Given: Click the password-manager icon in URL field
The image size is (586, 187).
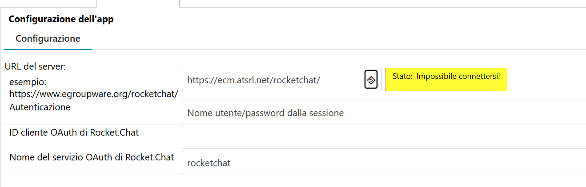Looking at the screenshot, I should (x=371, y=80).
